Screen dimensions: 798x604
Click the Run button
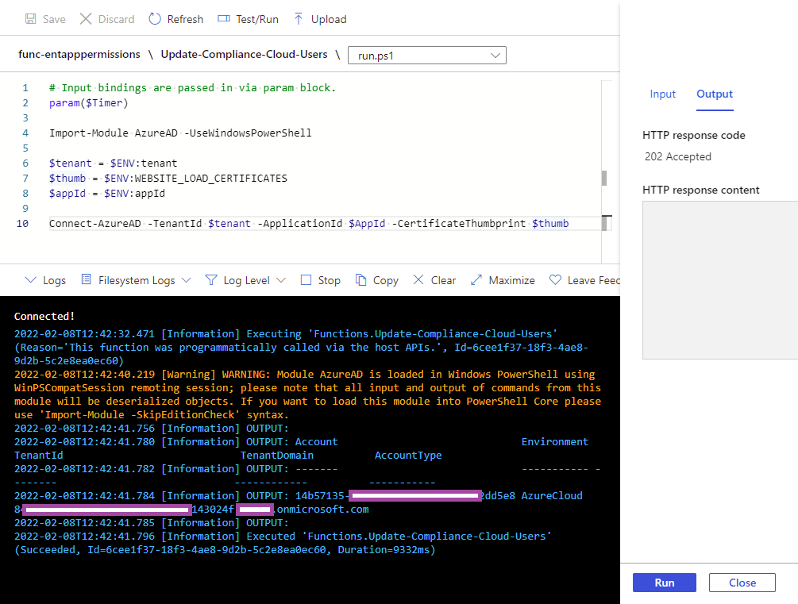[x=664, y=583]
